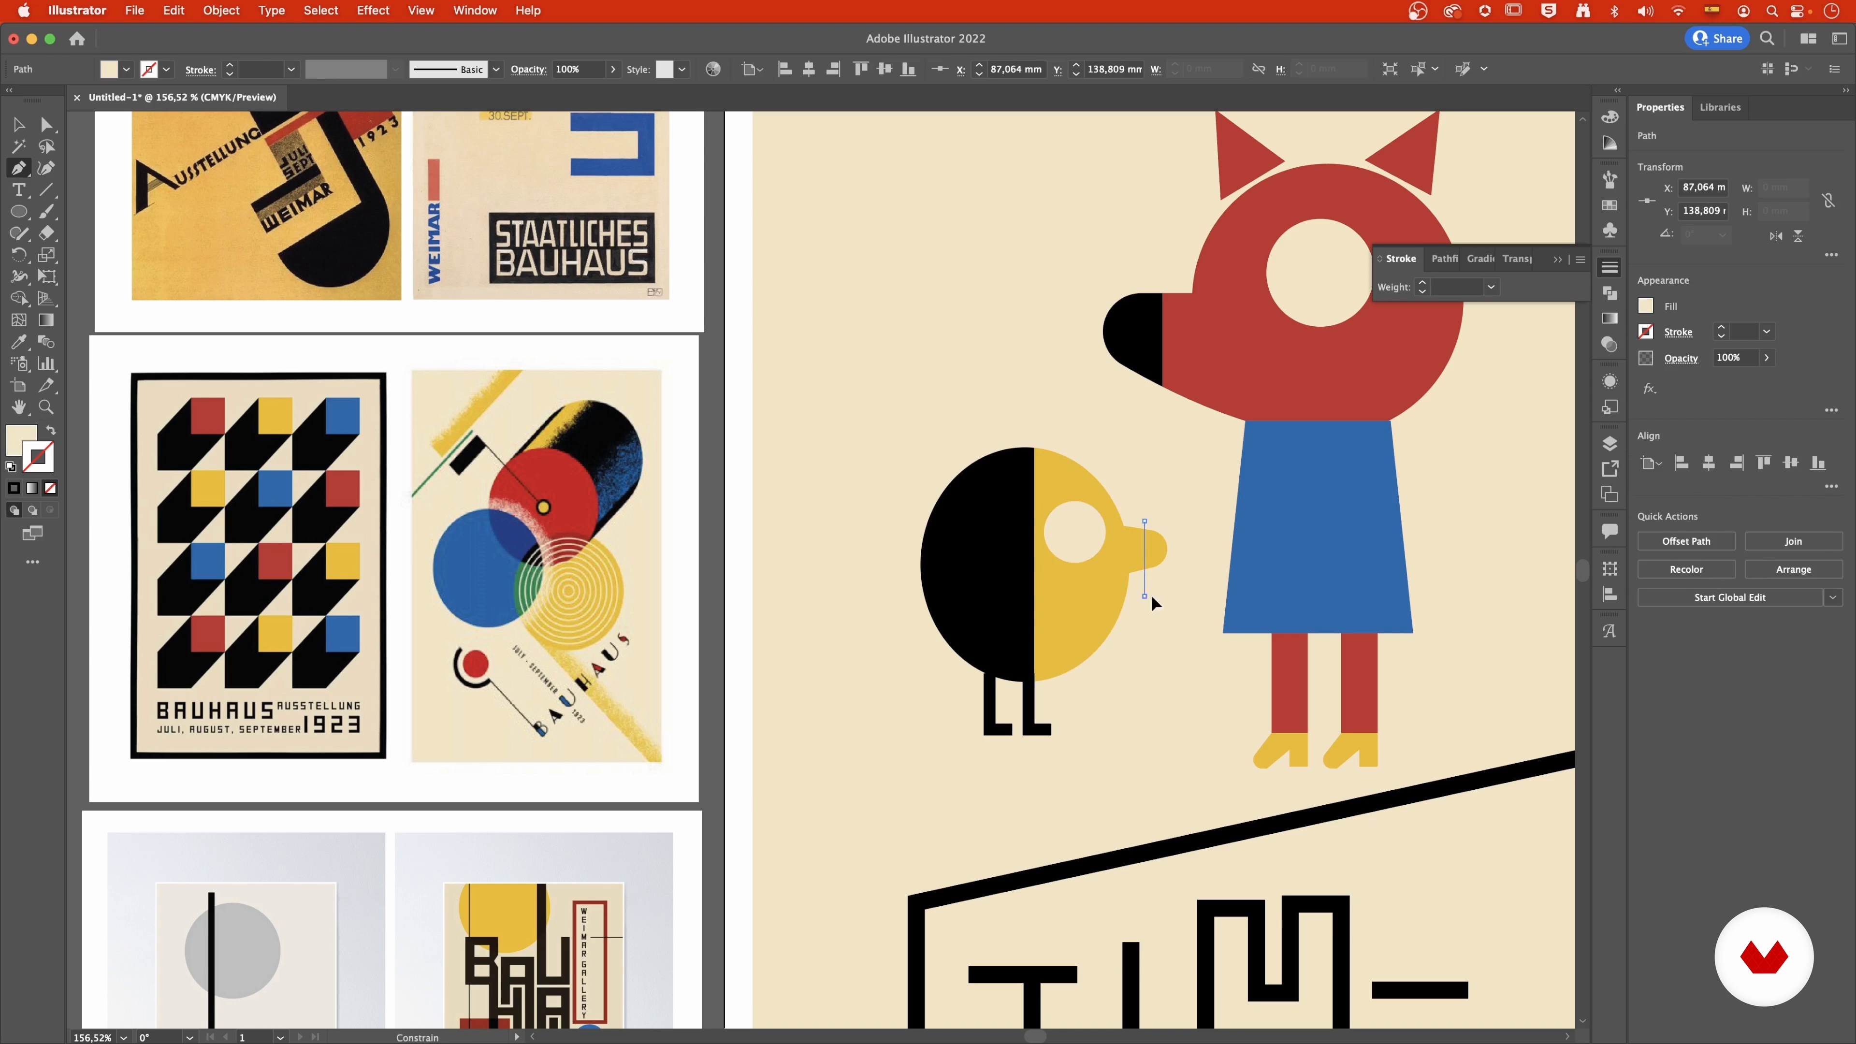Image resolution: width=1856 pixels, height=1044 pixels.
Task: Select the Direct Selection tool
Action: pos(47,125)
